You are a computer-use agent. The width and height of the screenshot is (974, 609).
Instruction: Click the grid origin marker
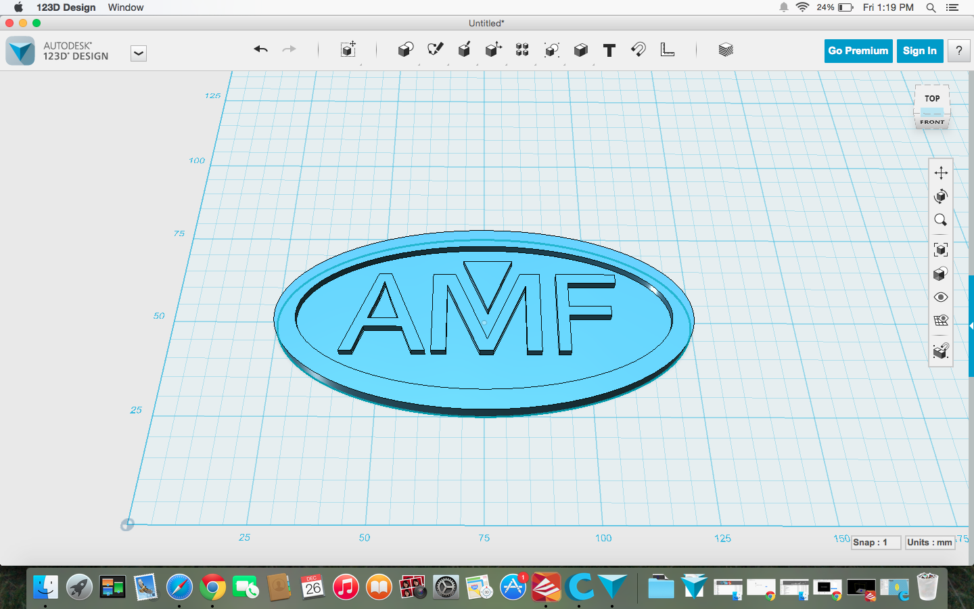coord(127,524)
